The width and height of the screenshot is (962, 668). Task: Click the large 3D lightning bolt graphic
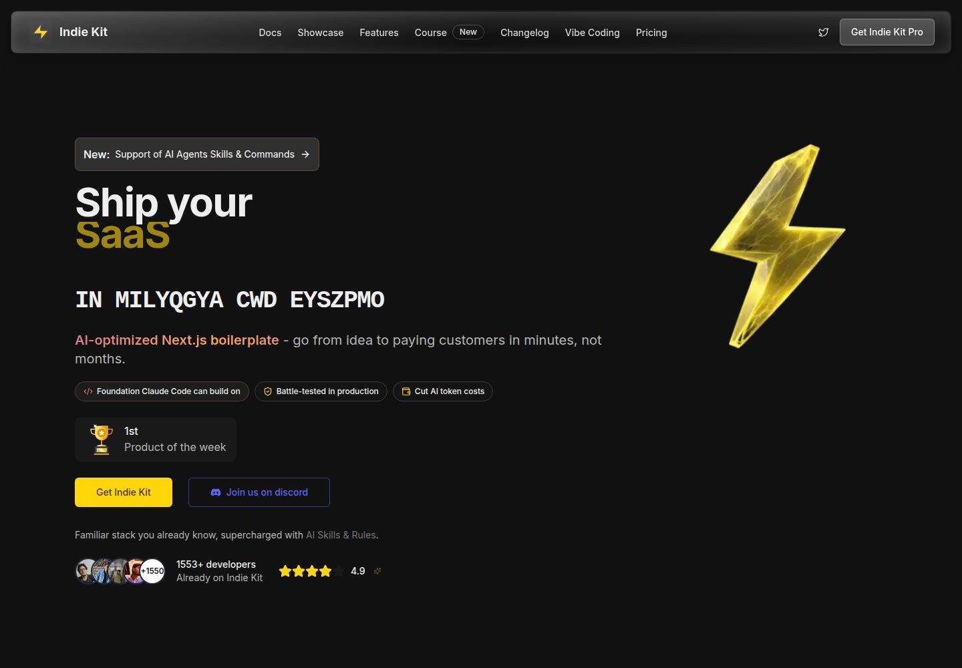778,246
